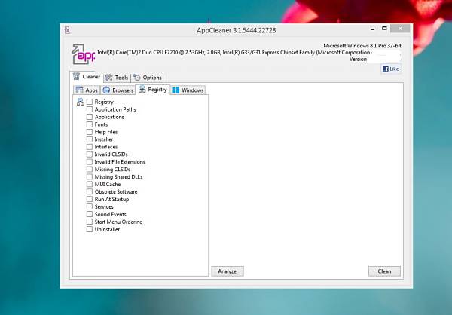Click the CPU information text in header
452x315 pixels.
(x=234, y=53)
